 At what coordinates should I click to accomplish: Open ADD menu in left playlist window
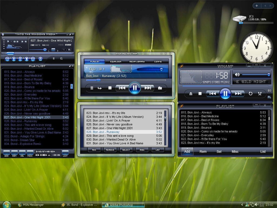(x=6, y=154)
